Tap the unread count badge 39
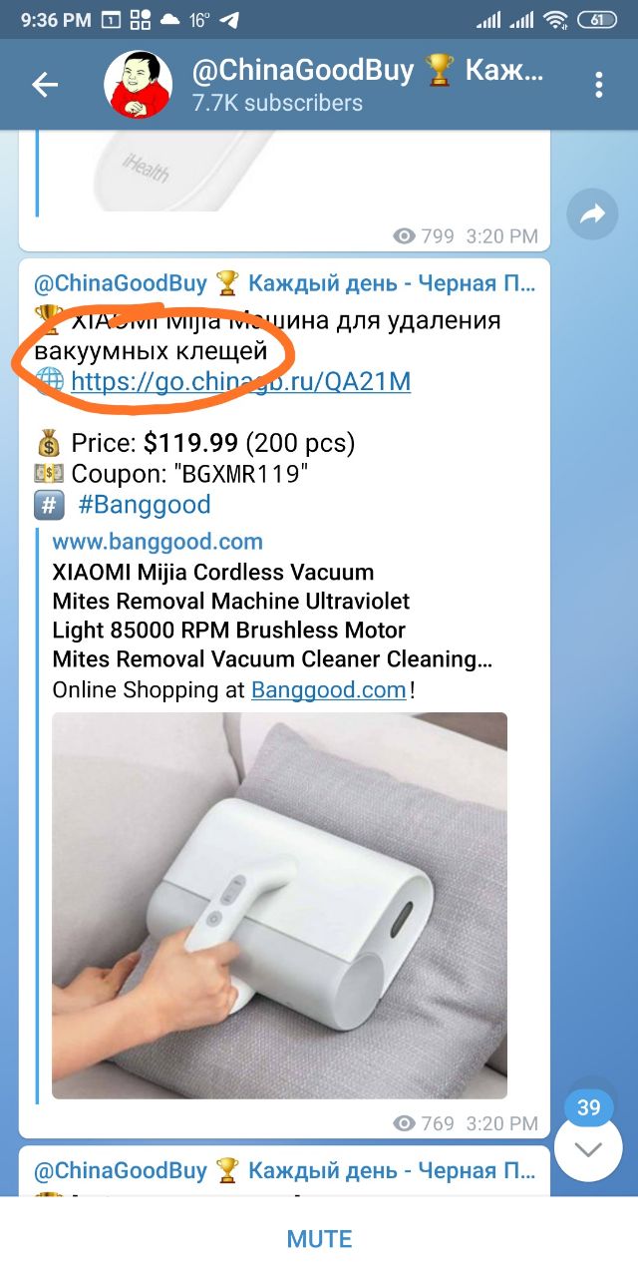The image size is (638, 1277). [x=589, y=1107]
